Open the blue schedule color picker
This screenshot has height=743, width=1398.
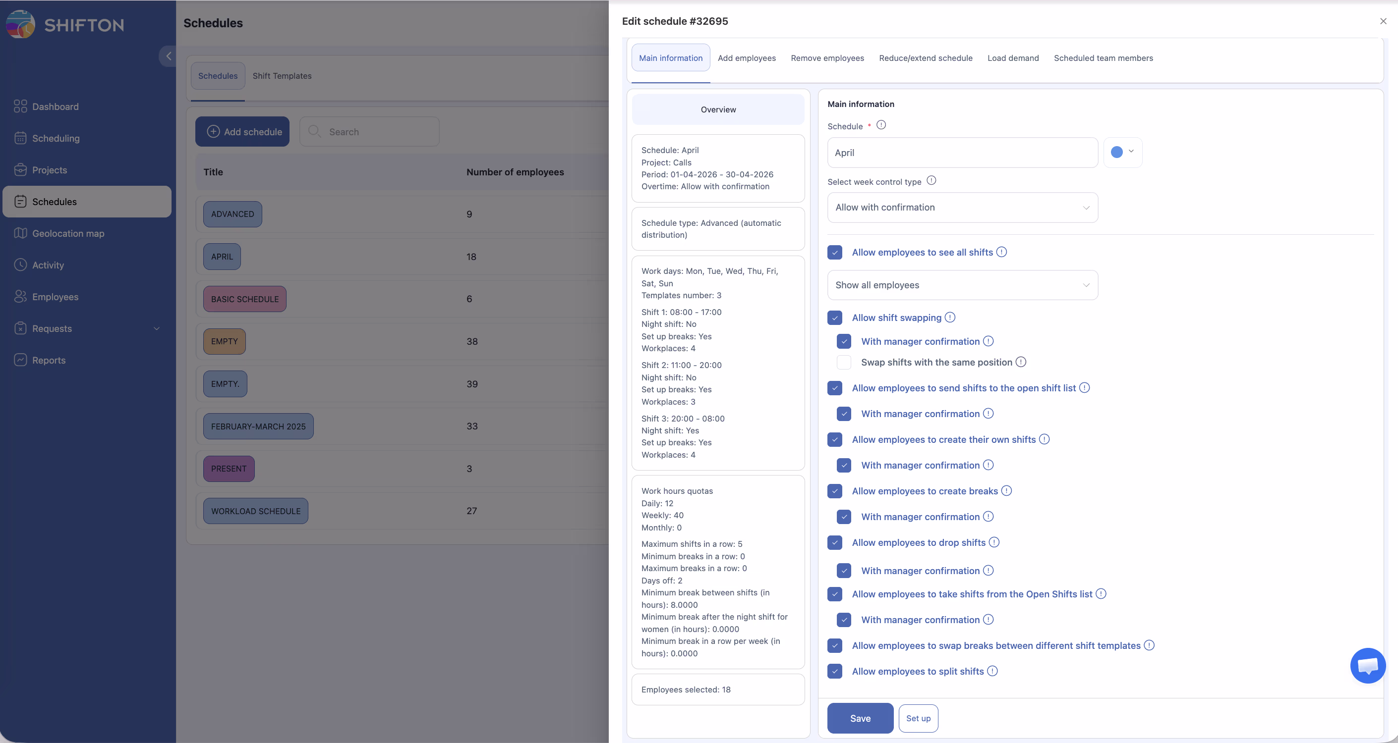[1122, 153]
